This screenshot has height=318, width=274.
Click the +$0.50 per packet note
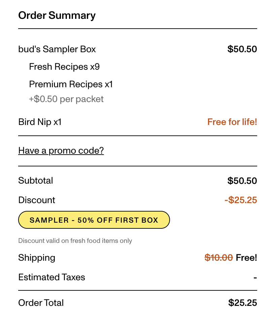click(x=66, y=99)
